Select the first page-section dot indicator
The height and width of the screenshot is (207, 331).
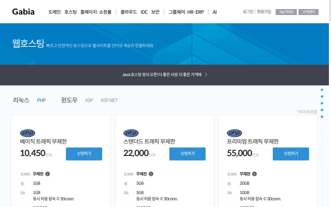point(322,90)
